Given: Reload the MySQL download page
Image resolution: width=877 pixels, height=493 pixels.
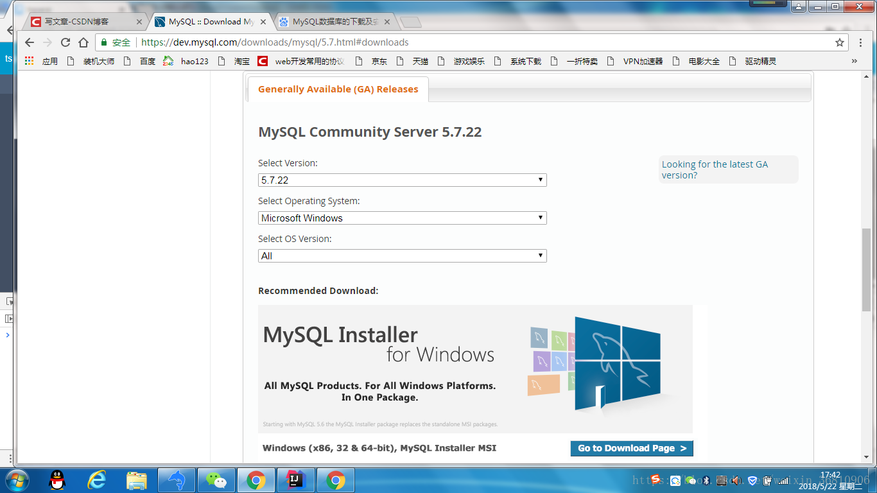Looking at the screenshot, I should pos(65,42).
